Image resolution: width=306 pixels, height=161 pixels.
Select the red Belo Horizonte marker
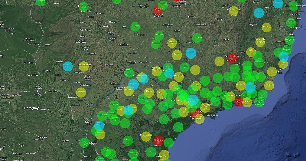tap(232, 58)
